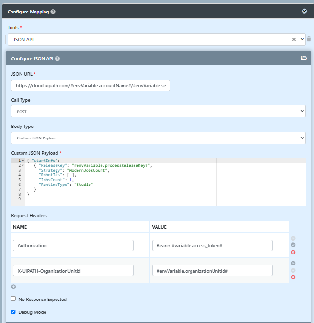This screenshot has width=314, height=323.
Task: Open the Body Type dropdown
Action: 158,138
